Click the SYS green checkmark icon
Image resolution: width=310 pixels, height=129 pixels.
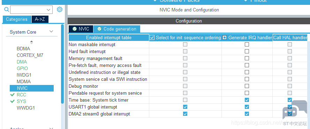(13, 101)
